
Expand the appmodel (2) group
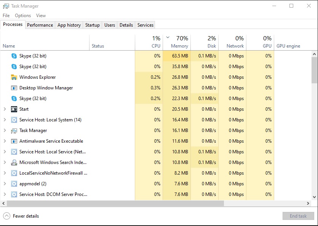tap(5, 184)
